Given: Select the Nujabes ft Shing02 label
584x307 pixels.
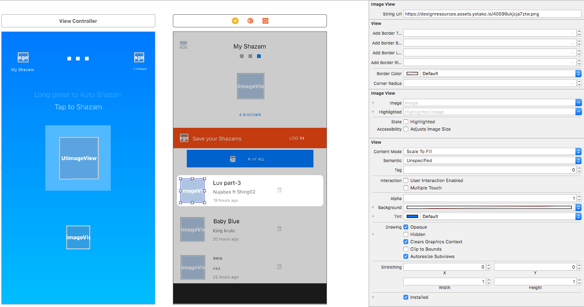Looking at the screenshot, I should point(234,192).
